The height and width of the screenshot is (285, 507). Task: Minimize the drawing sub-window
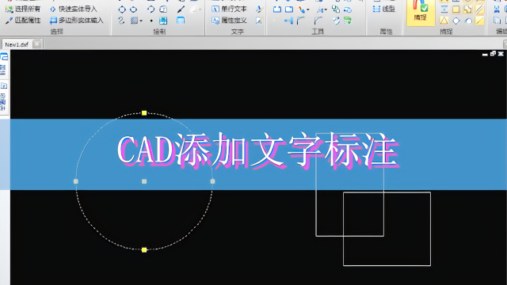[x=485, y=55]
